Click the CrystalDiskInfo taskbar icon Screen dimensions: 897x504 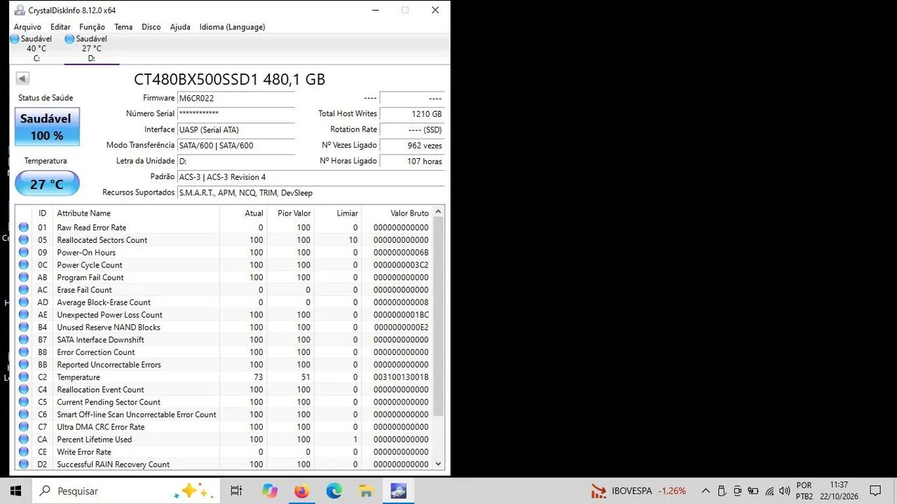pyautogui.click(x=399, y=491)
